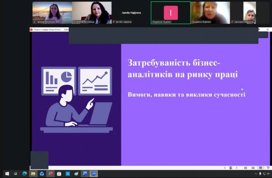The image size is (272, 178).
Task: Switch to Normal view icon
Action: [x=245, y=168]
